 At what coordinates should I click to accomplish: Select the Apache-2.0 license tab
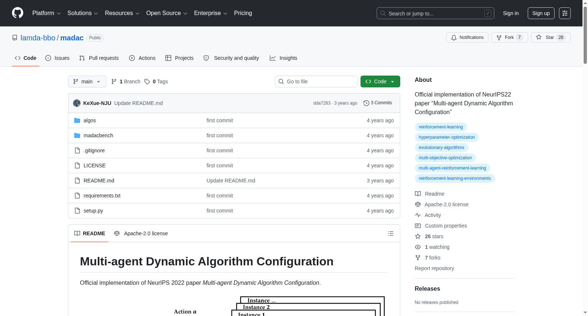[141, 233]
